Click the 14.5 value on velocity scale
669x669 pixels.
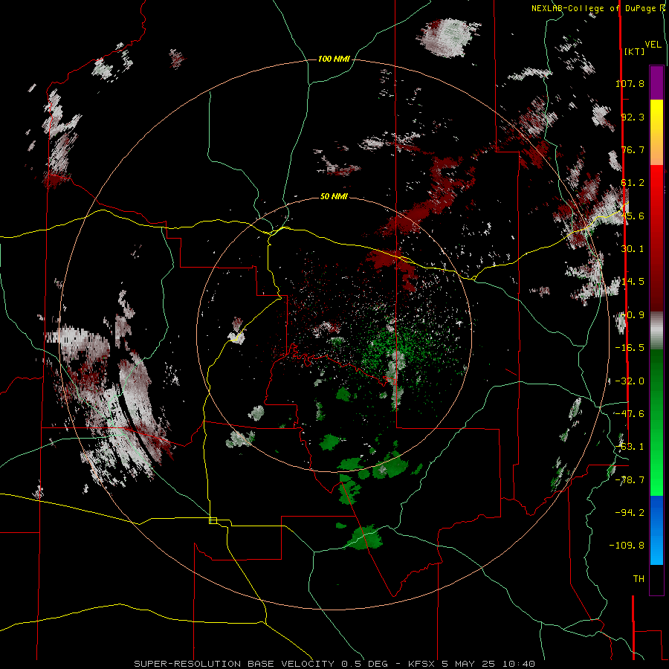(x=633, y=282)
